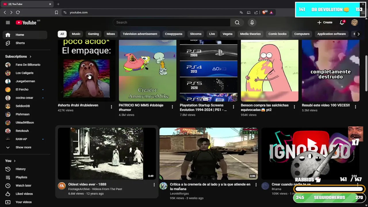
Task: Select the Computers chip
Action: coord(302,34)
